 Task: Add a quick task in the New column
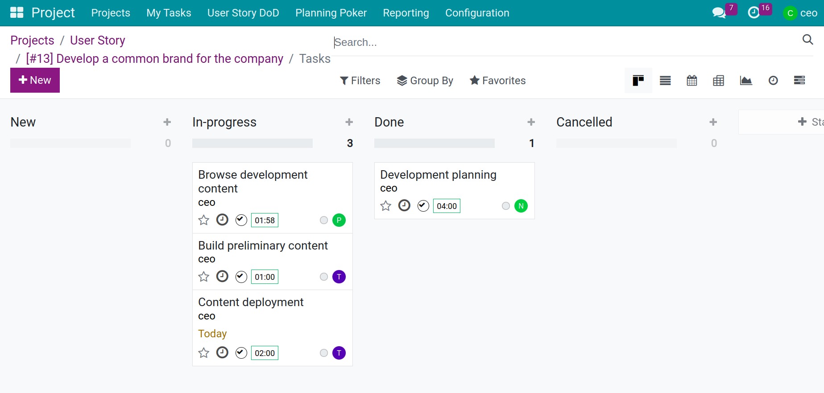pos(167,122)
